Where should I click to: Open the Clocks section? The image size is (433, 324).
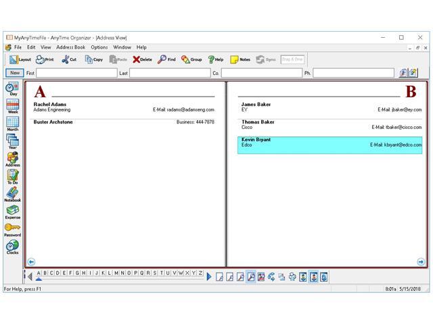pyautogui.click(x=12, y=247)
